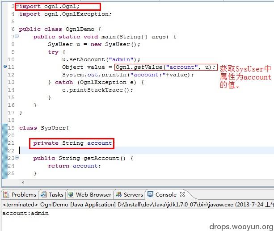274x231 pixels.
Task: Click the Web Browser globe icon
Action: (x=71, y=195)
